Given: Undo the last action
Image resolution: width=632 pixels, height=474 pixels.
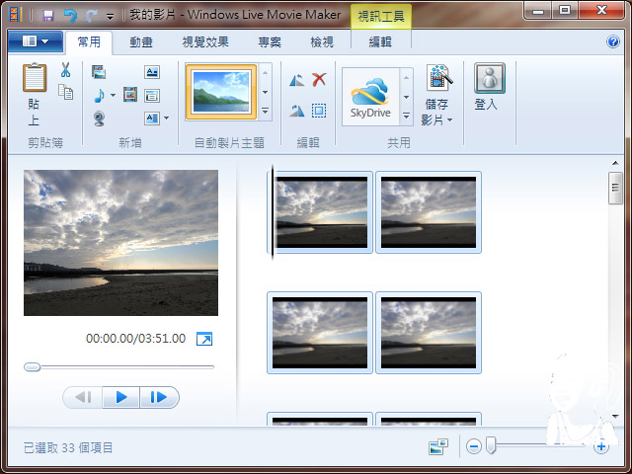Looking at the screenshot, I should click(70, 16).
